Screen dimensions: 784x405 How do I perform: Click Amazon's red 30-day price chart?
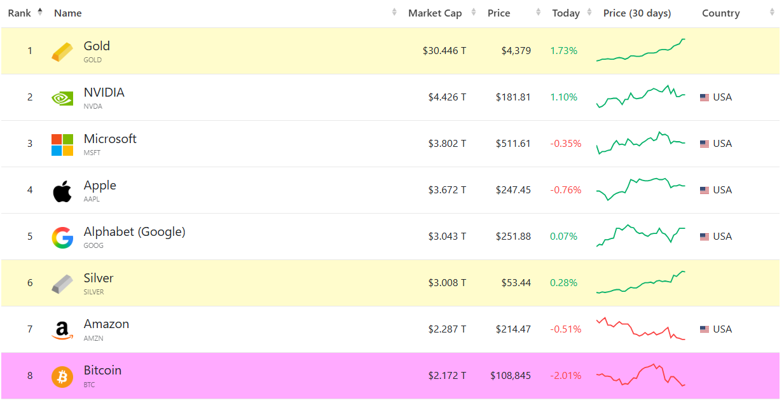click(x=640, y=329)
